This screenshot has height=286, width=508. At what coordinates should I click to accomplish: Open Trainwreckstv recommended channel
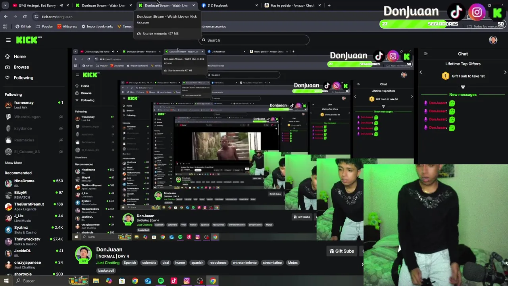click(x=34, y=242)
